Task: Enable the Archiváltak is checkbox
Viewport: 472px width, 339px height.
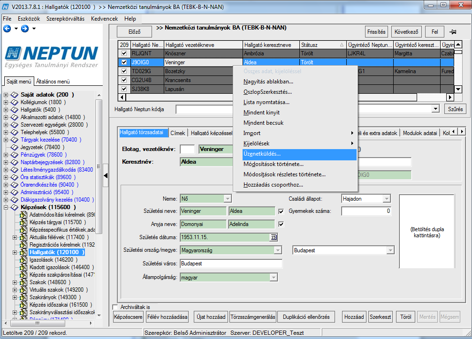Action: [x=115, y=307]
